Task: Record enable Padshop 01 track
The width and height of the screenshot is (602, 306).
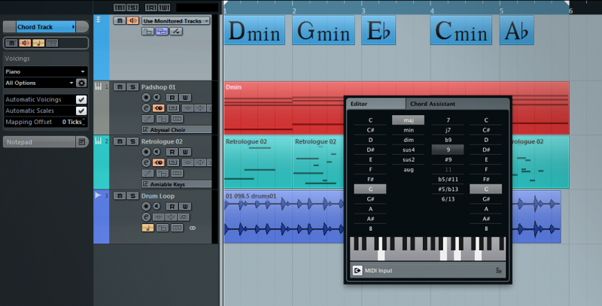Action: click(x=146, y=98)
